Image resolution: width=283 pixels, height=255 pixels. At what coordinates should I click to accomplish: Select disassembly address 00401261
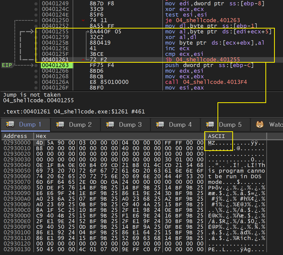tap(55, 60)
